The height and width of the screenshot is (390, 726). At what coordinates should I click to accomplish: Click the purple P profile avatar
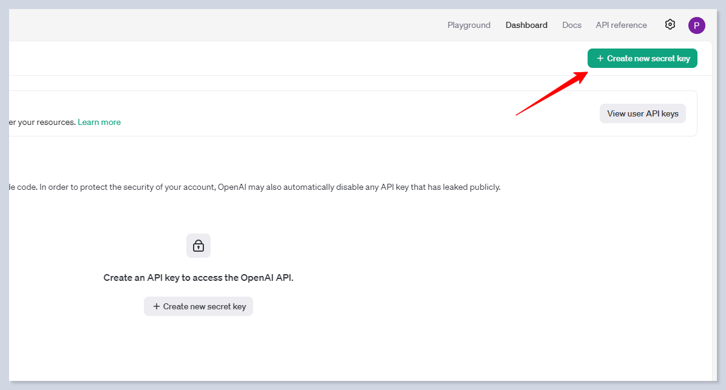pos(696,25)
